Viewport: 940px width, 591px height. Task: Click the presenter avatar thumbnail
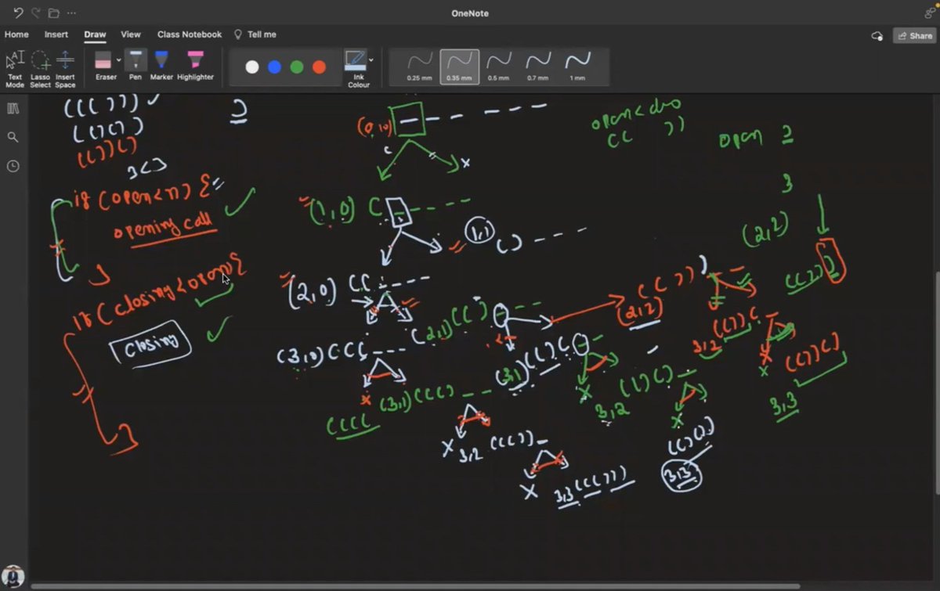click(13, 577)
